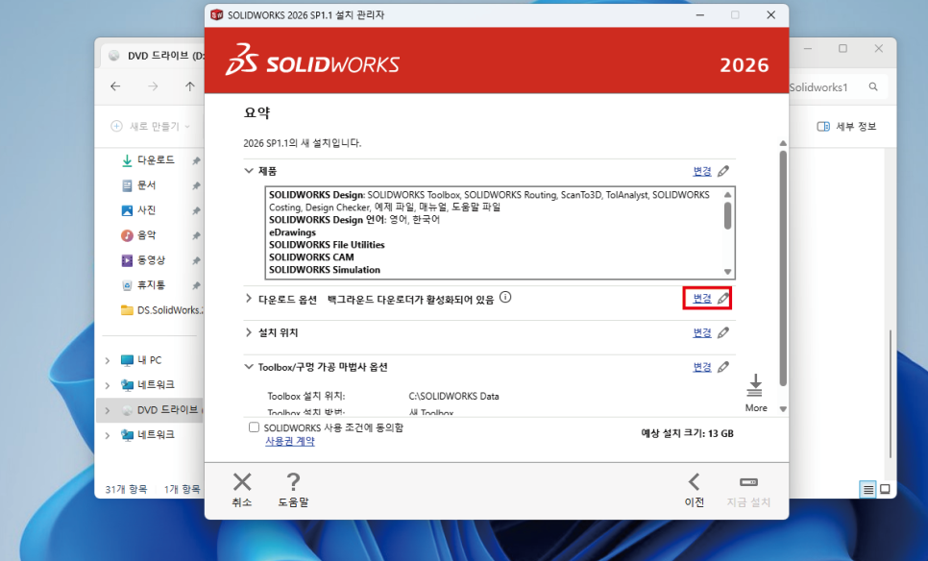Go back with the 이전 arrow

[x=695, y=482]
